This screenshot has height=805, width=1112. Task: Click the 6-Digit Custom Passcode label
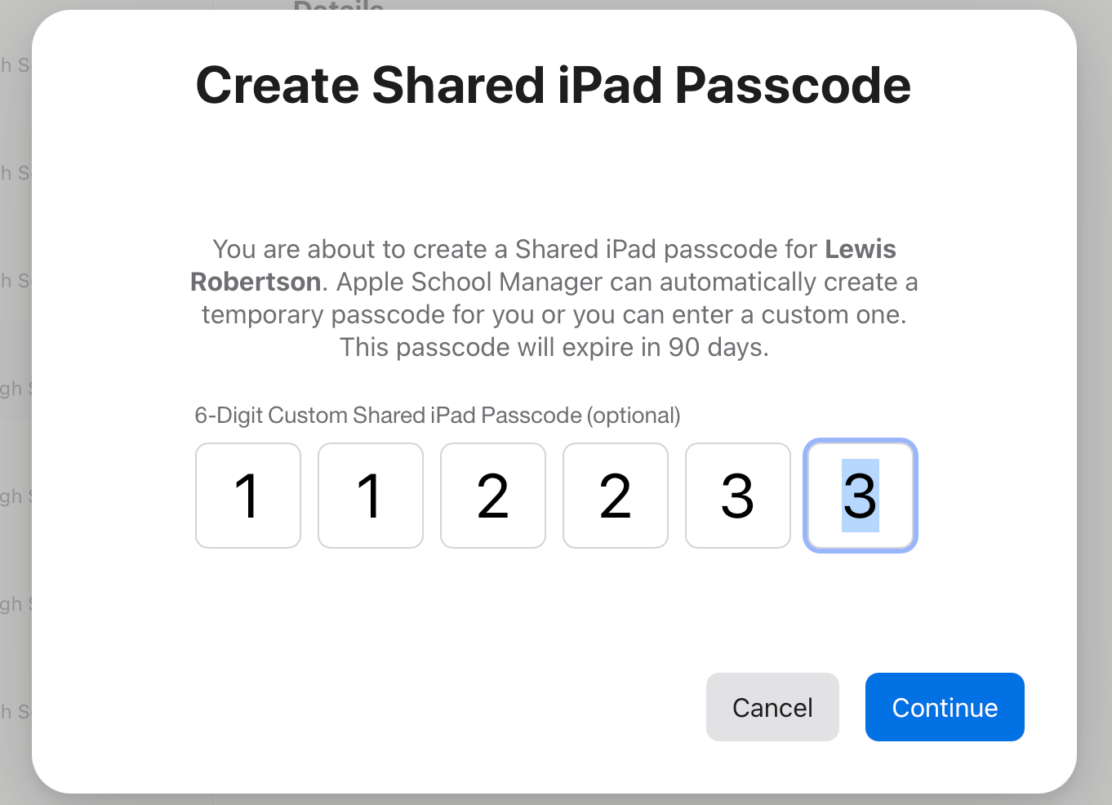coord(437,415)
